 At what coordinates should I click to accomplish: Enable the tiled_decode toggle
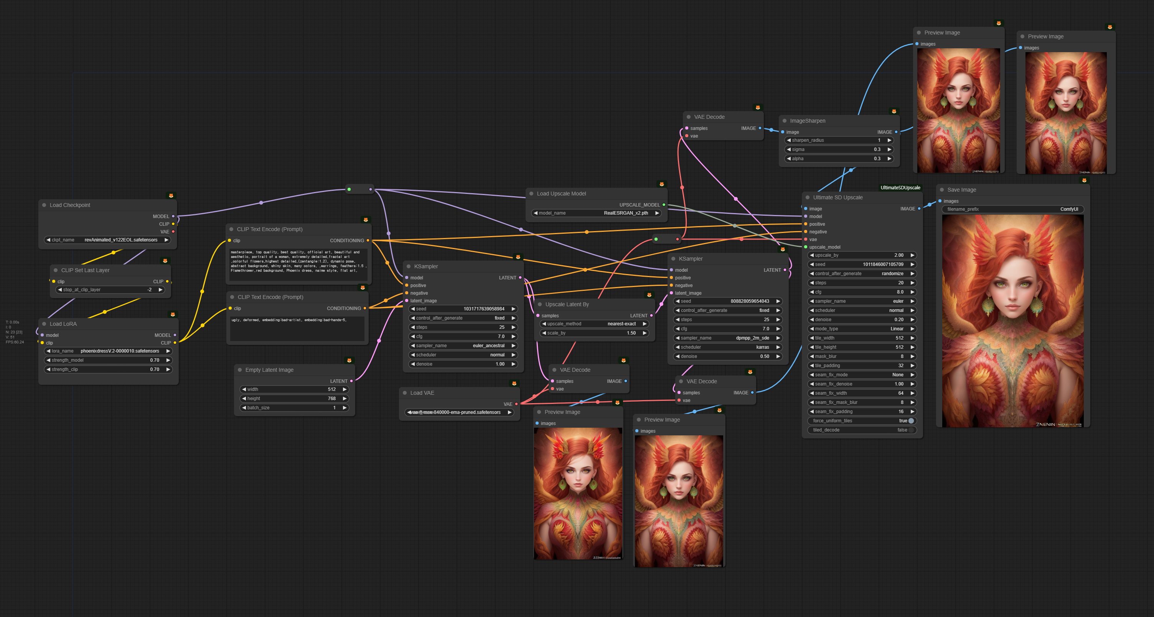[910, 430]
